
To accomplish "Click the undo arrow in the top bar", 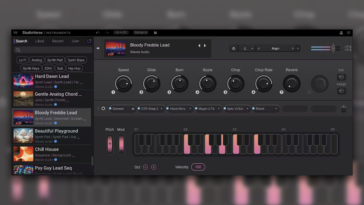I will point(98,32).
